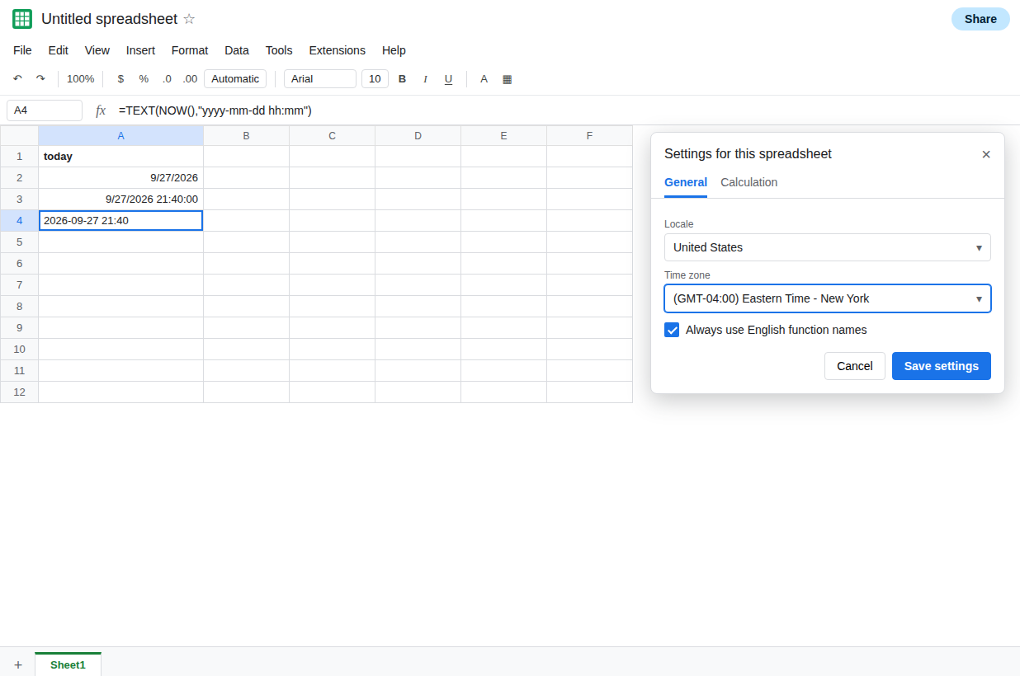Select row 12 header
1020x676 pixels.
19,392
